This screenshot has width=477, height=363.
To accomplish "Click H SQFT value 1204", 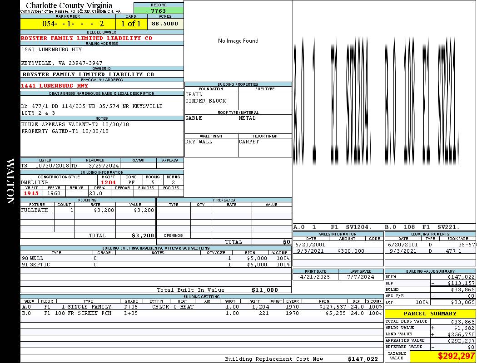I will pyautogui.click(x=108, y=182).
